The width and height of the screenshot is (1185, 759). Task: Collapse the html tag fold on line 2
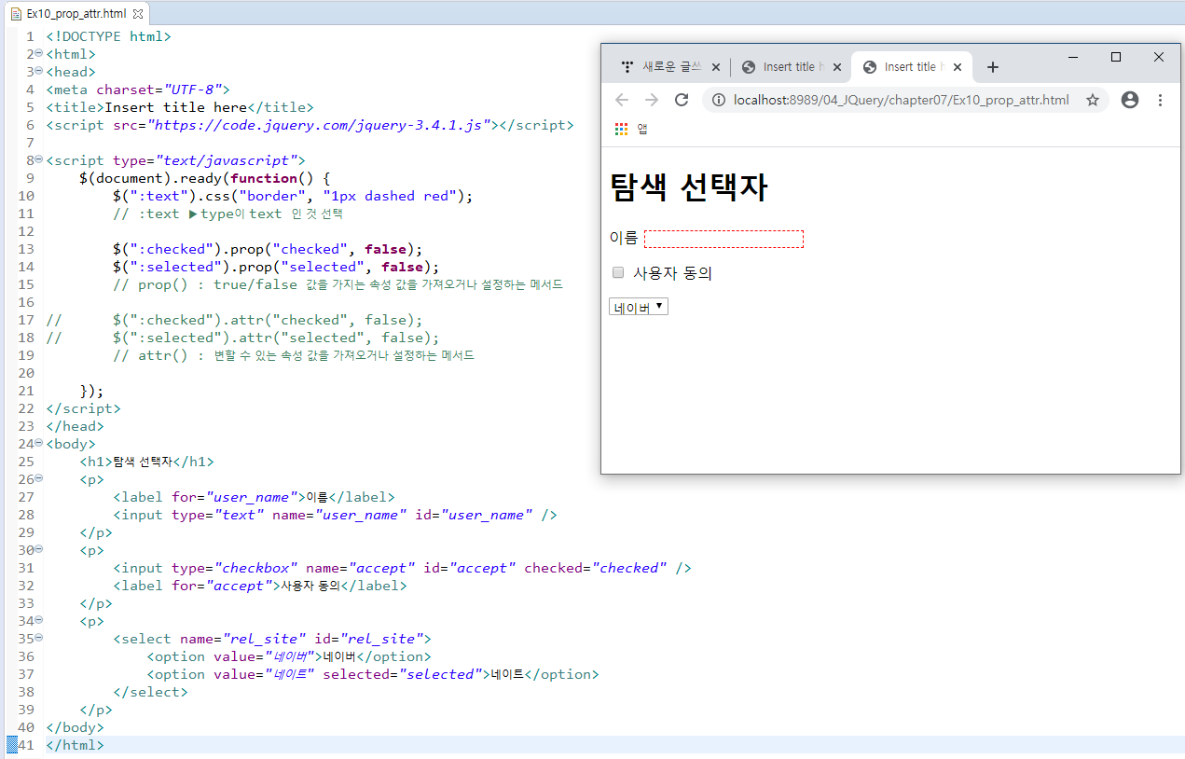pyautogui.click(x=38, y=53)
